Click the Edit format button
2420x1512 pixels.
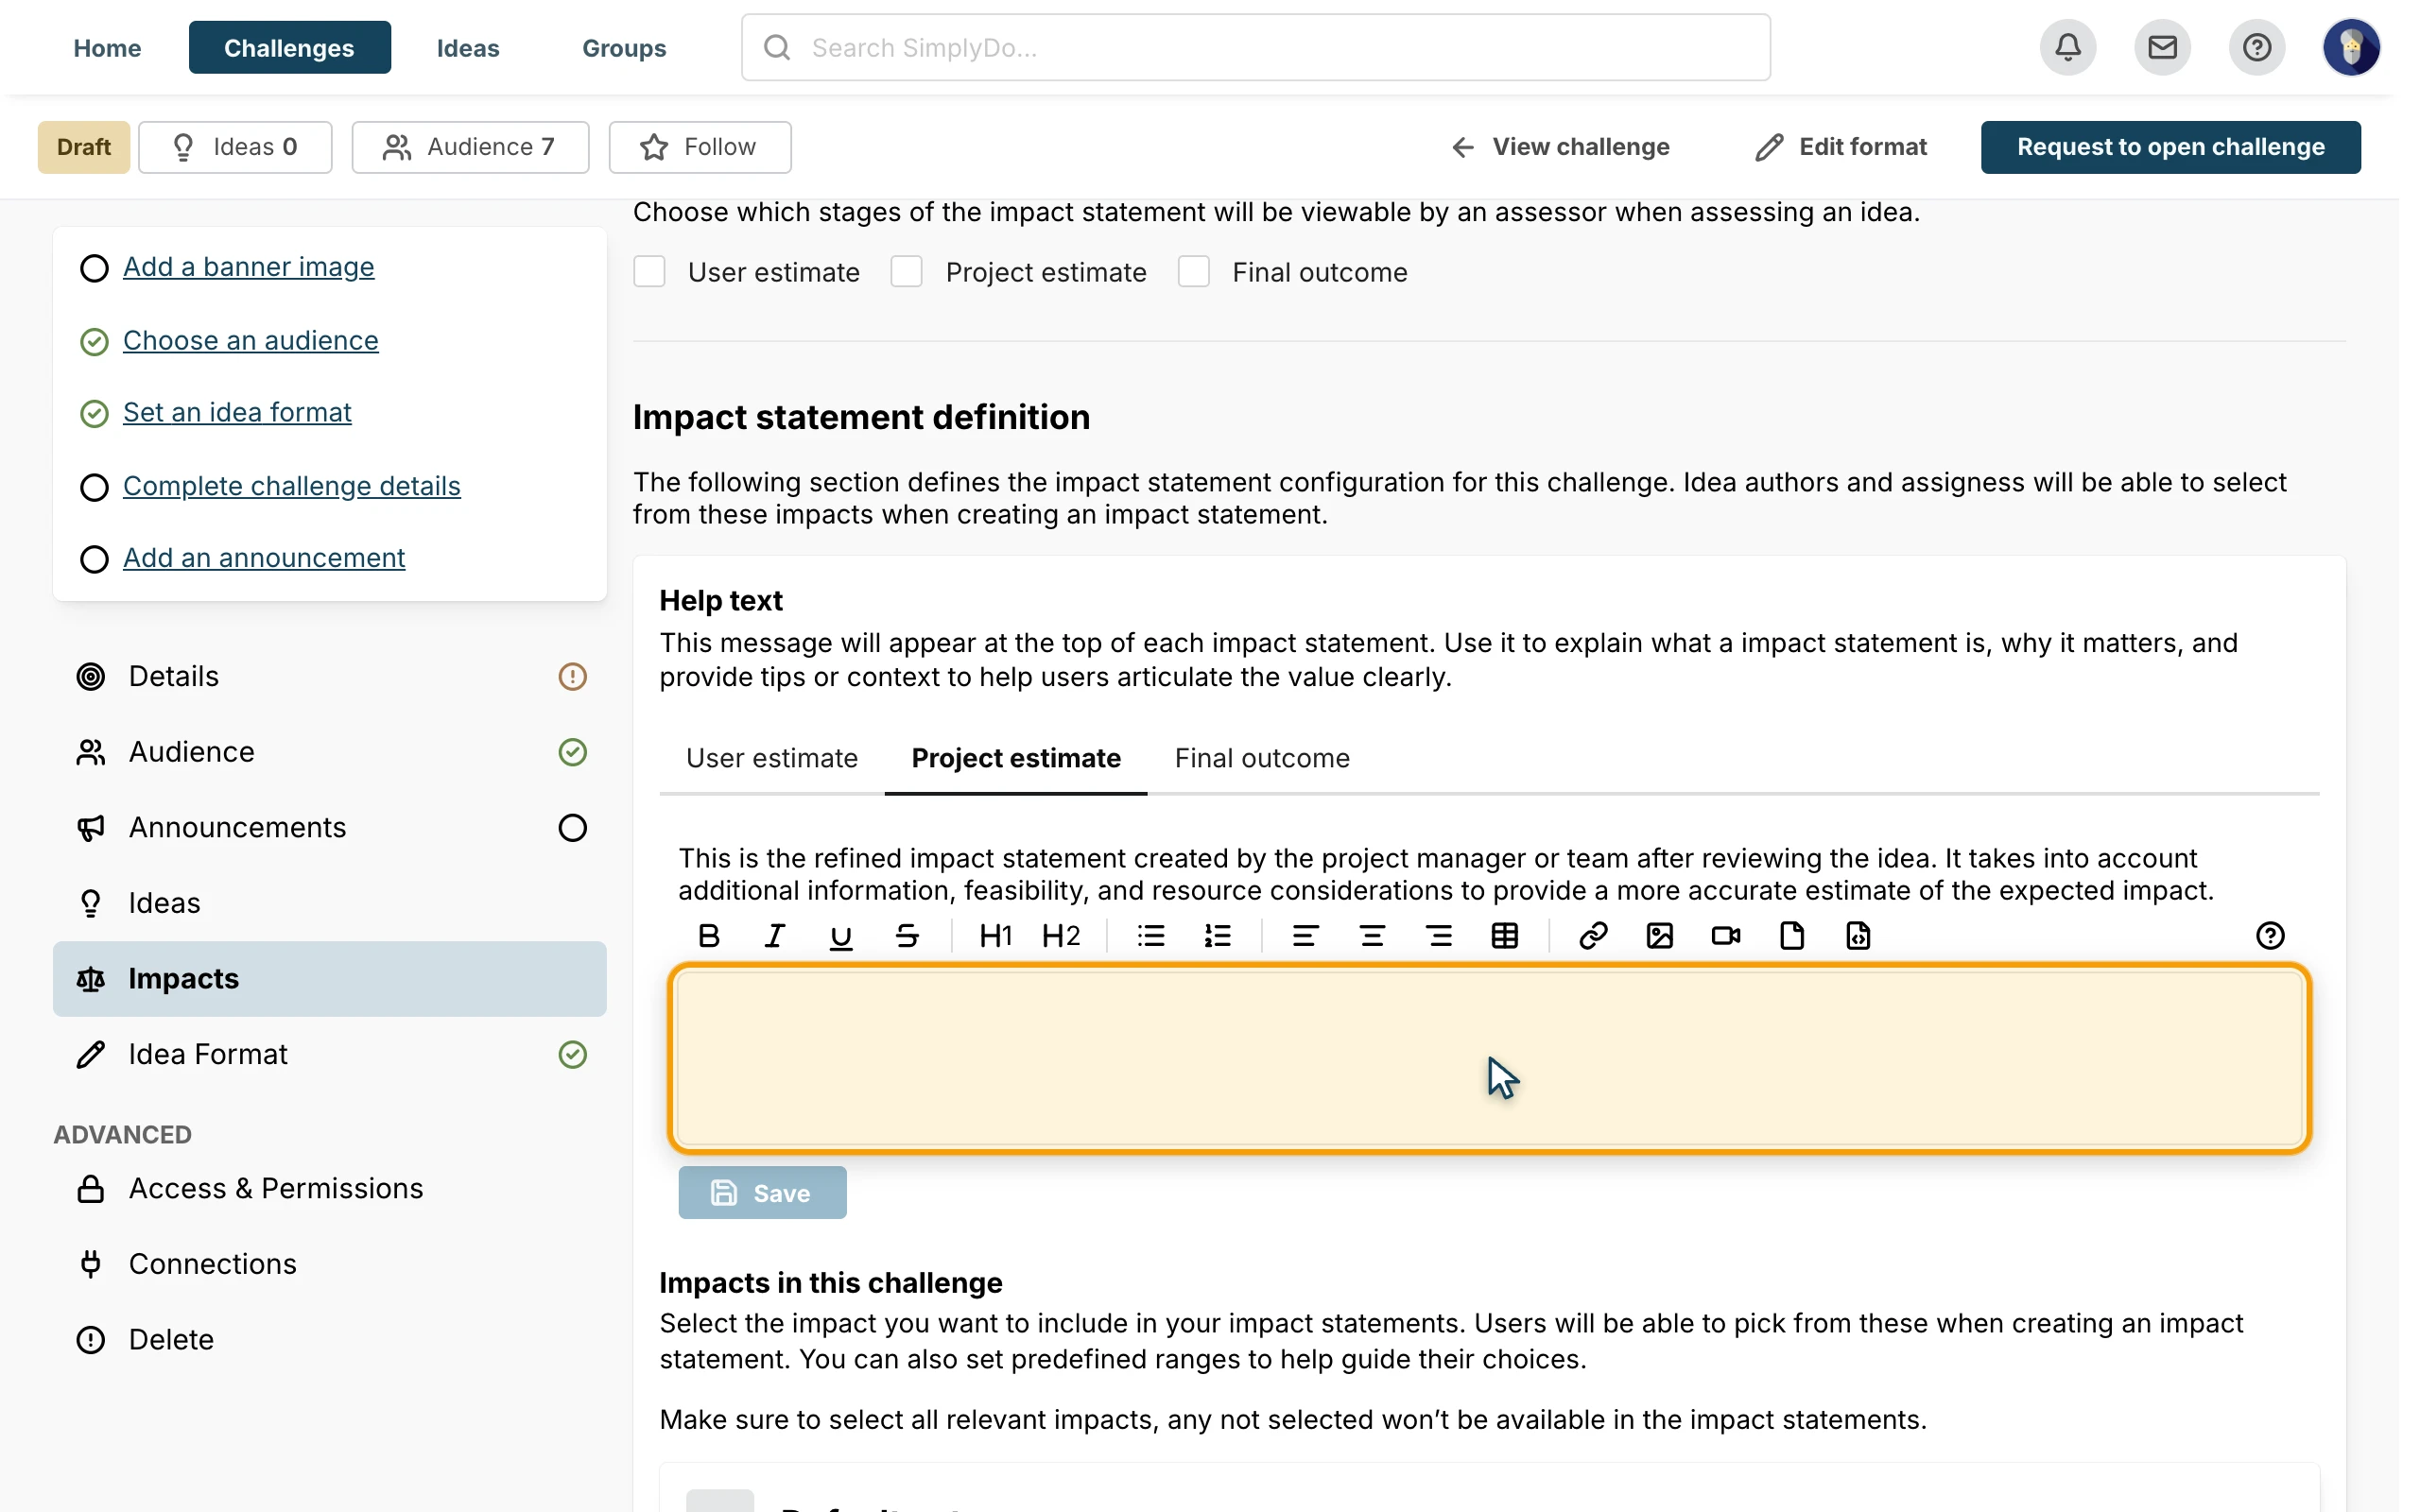click(x=1840, y=147)
